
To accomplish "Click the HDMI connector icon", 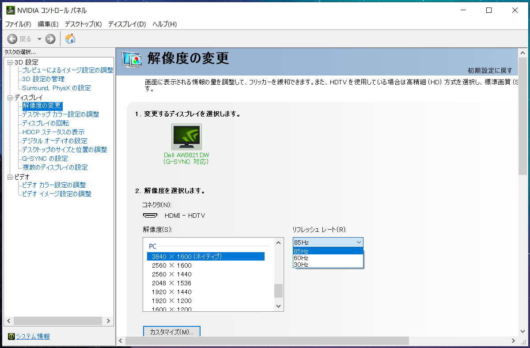I will pyautogui.click(x=151, y=216).
